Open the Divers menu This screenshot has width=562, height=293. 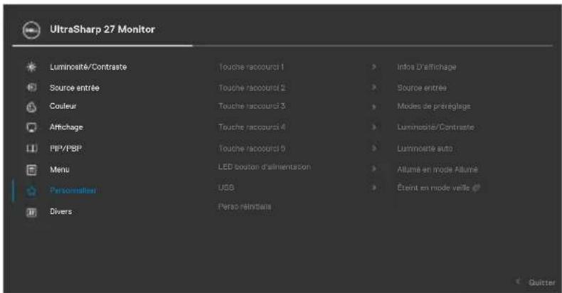[61, 211]
